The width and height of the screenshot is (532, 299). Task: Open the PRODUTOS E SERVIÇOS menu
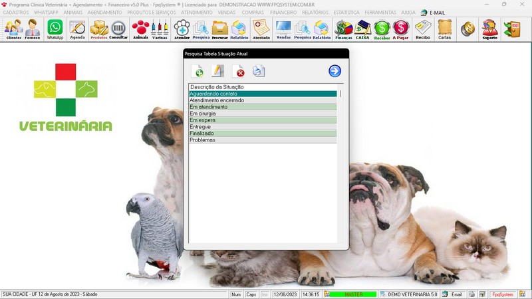tap(152, 12)
